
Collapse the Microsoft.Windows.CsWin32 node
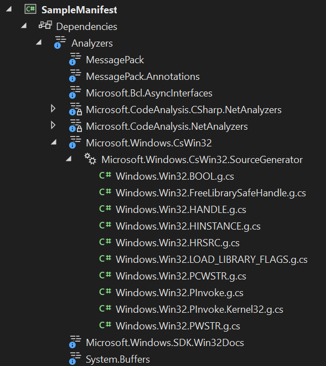(54, 142)
